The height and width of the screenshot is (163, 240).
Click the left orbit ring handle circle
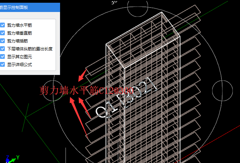click(x=53, y=91)
